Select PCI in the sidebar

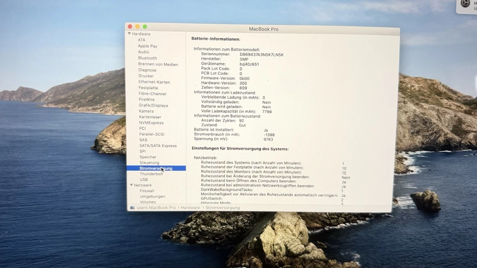143,128
